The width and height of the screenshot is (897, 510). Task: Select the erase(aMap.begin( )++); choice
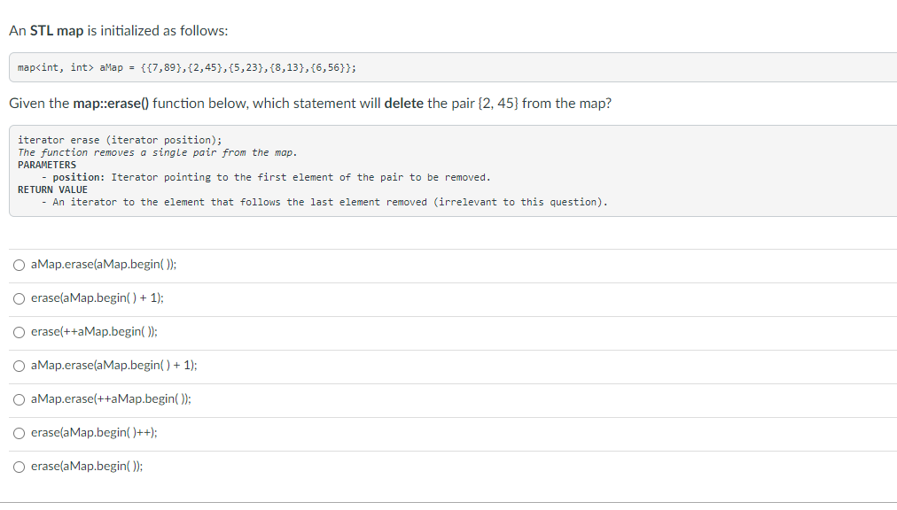[x=19, y=432]
